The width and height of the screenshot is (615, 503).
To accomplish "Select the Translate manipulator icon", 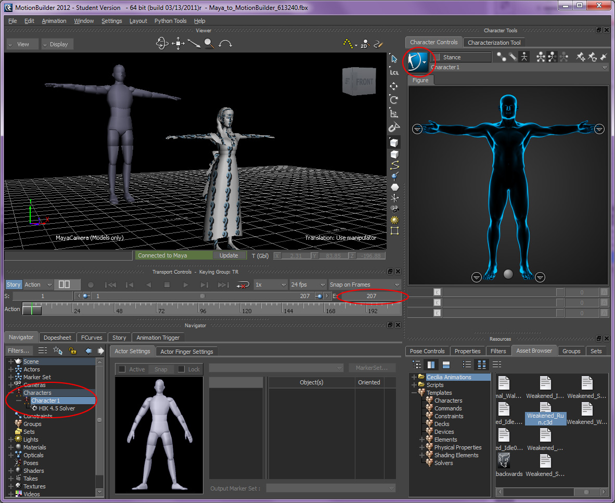I will point(394,86).
